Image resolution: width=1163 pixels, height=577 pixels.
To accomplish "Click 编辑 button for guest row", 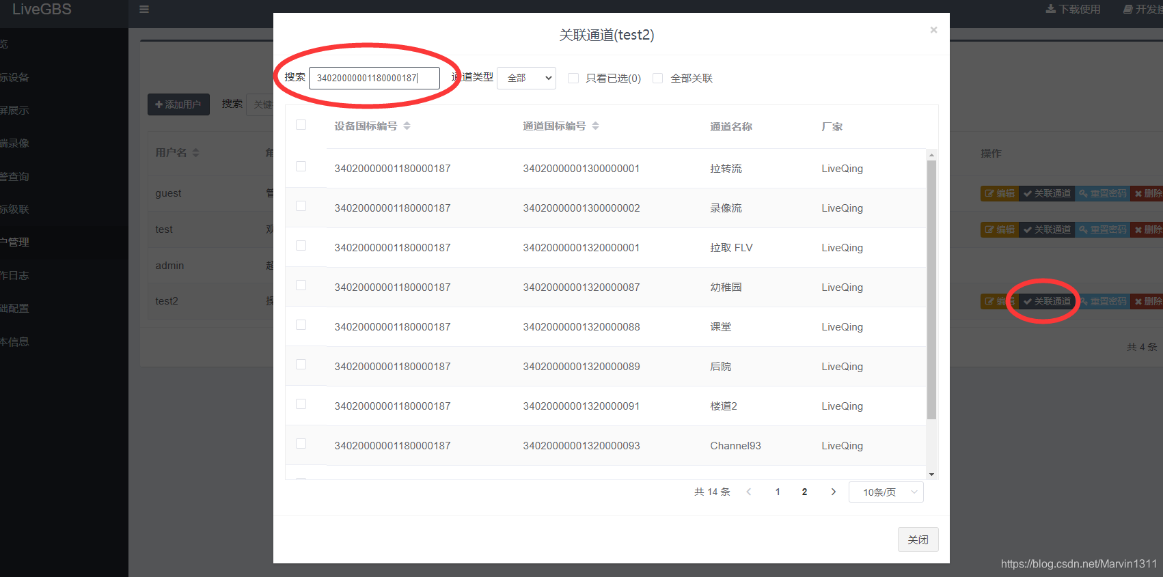I will pyautogui.click(x=1000, y=193).
